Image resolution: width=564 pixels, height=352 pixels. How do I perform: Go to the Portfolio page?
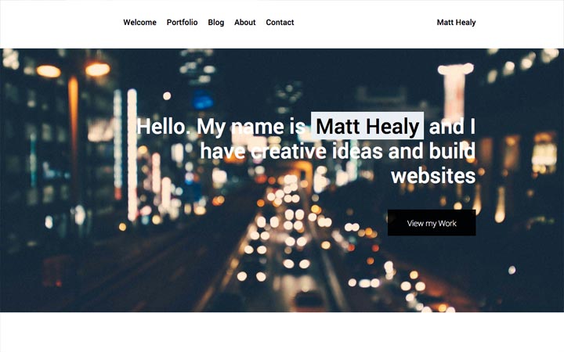pyautogui.click(x=182, y=22)
